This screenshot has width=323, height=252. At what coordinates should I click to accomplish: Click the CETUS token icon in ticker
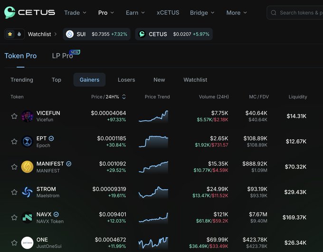142,34
